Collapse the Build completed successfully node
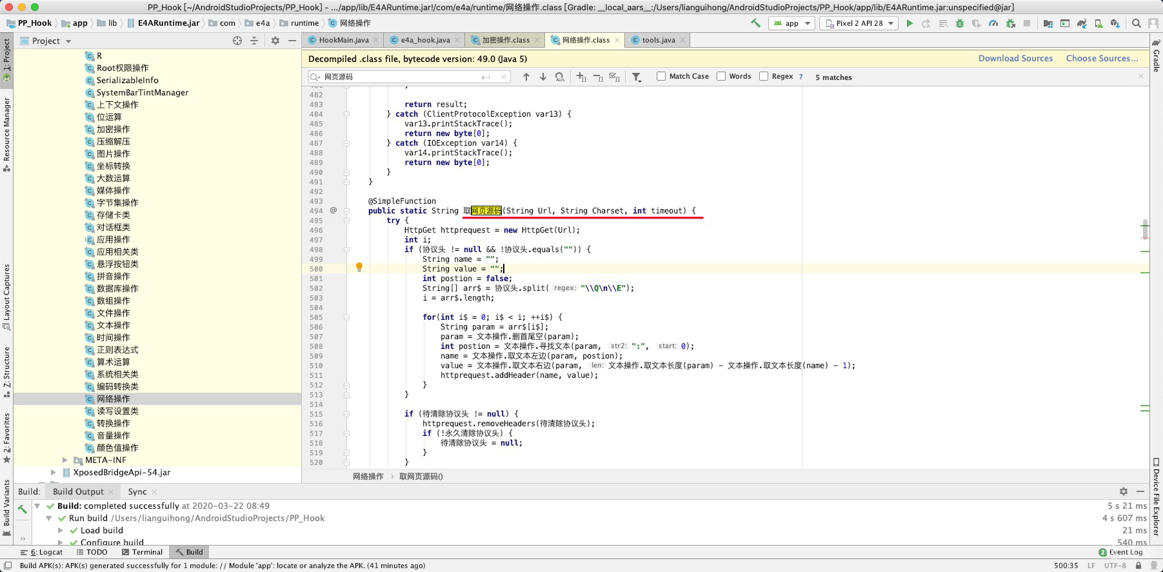The width and height of the screenshot is (1163, 572). coord(37,506)
